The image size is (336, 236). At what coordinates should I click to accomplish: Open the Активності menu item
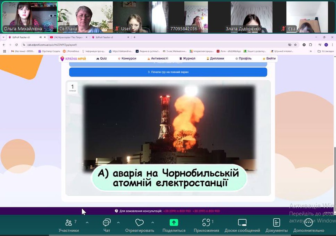click(x=158, y=58)
